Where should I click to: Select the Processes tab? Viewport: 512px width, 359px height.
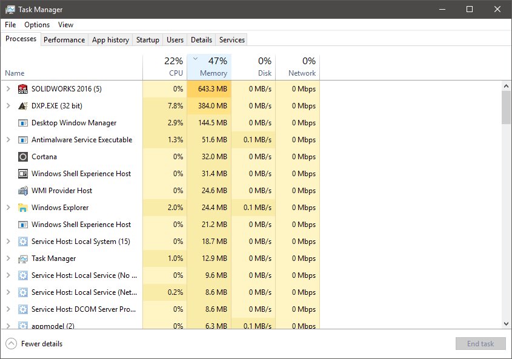pos(21,39)
